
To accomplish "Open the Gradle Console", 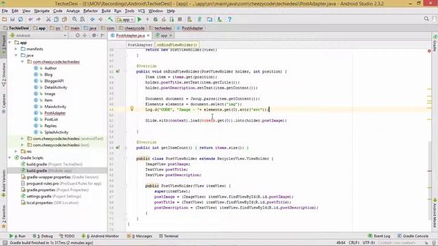I will tap(413, 236).
